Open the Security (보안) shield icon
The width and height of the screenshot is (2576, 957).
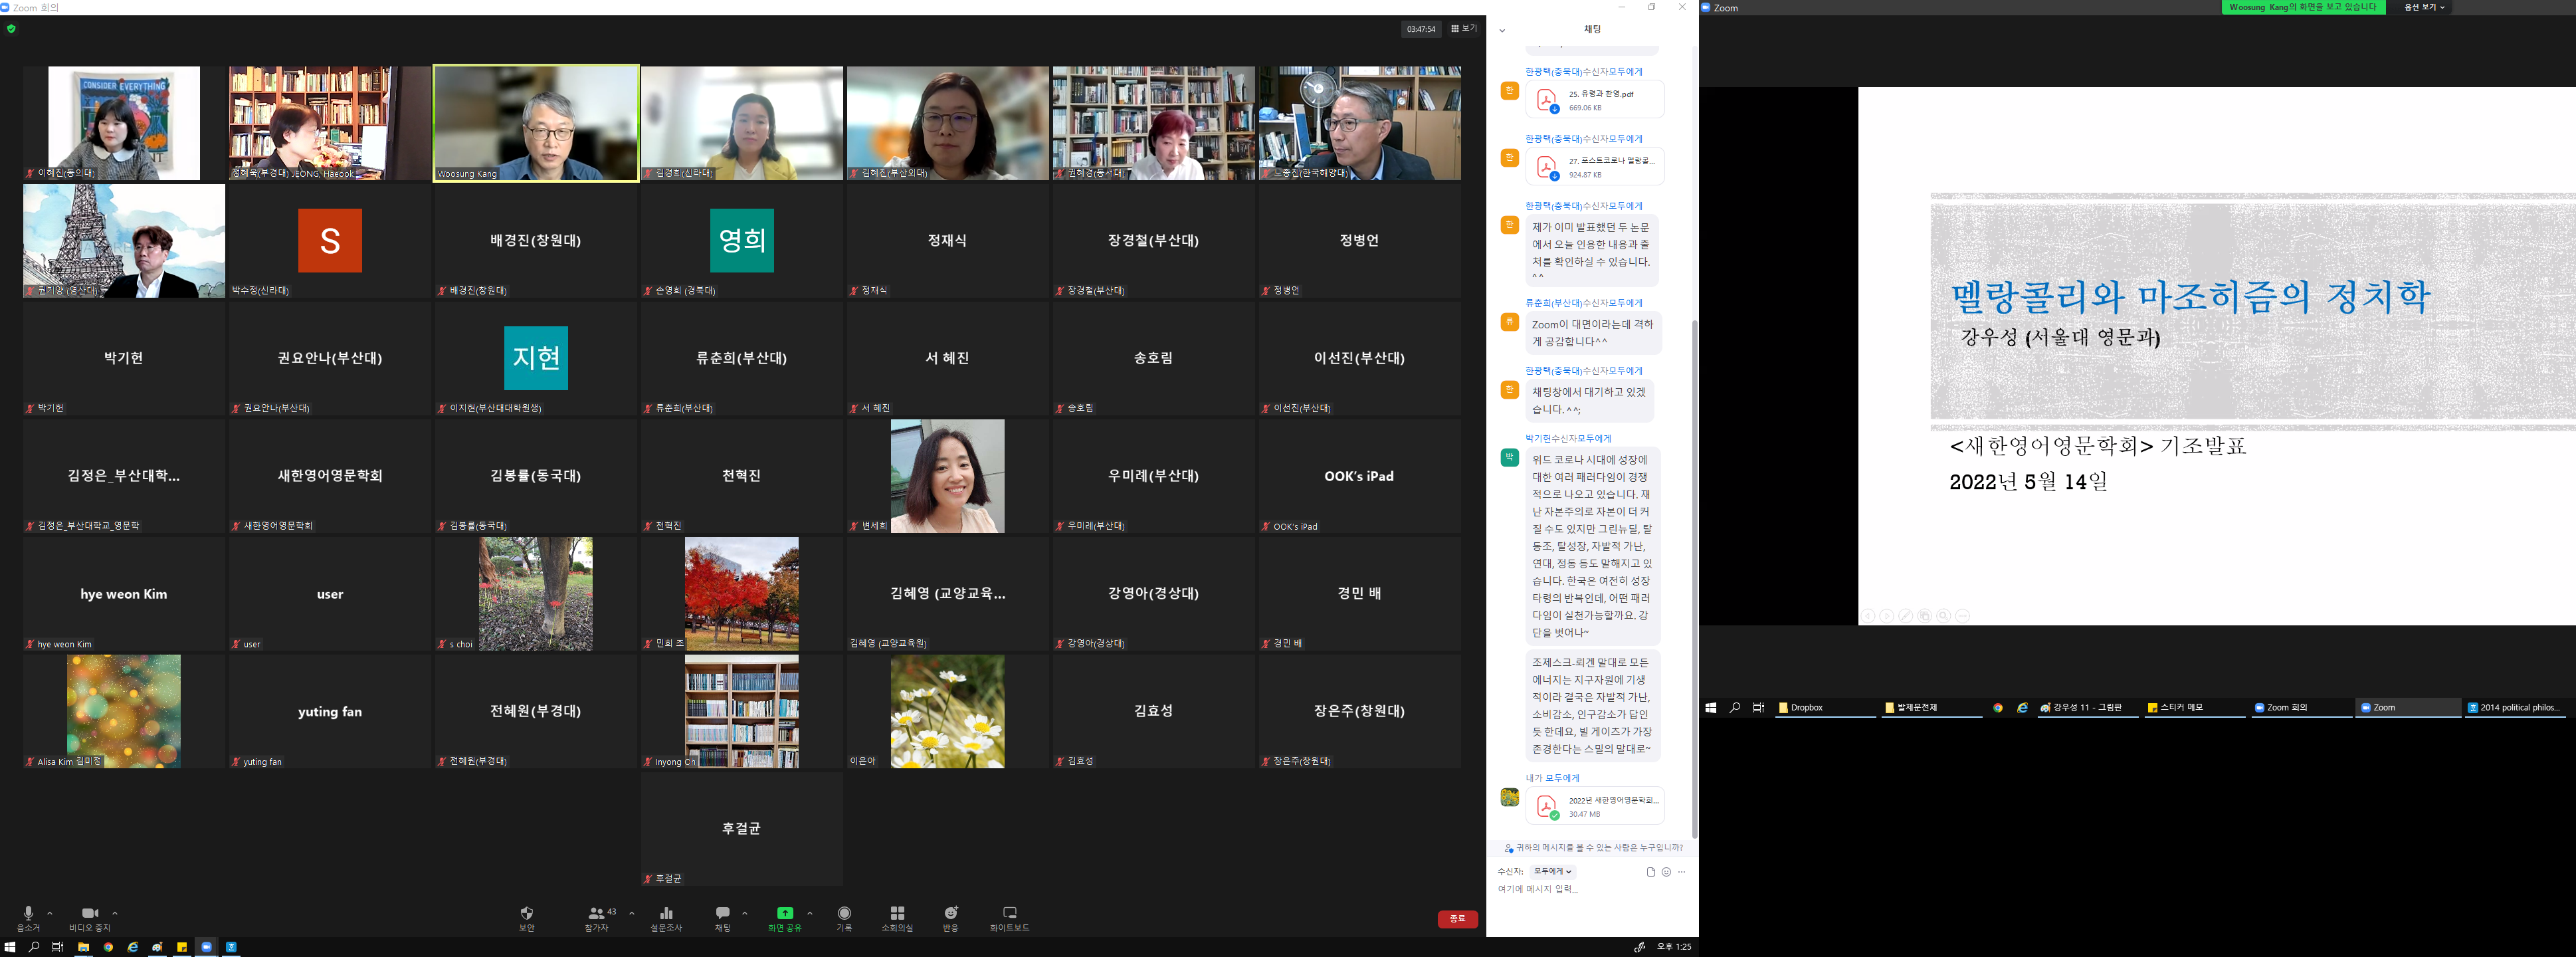coord(527,914)
